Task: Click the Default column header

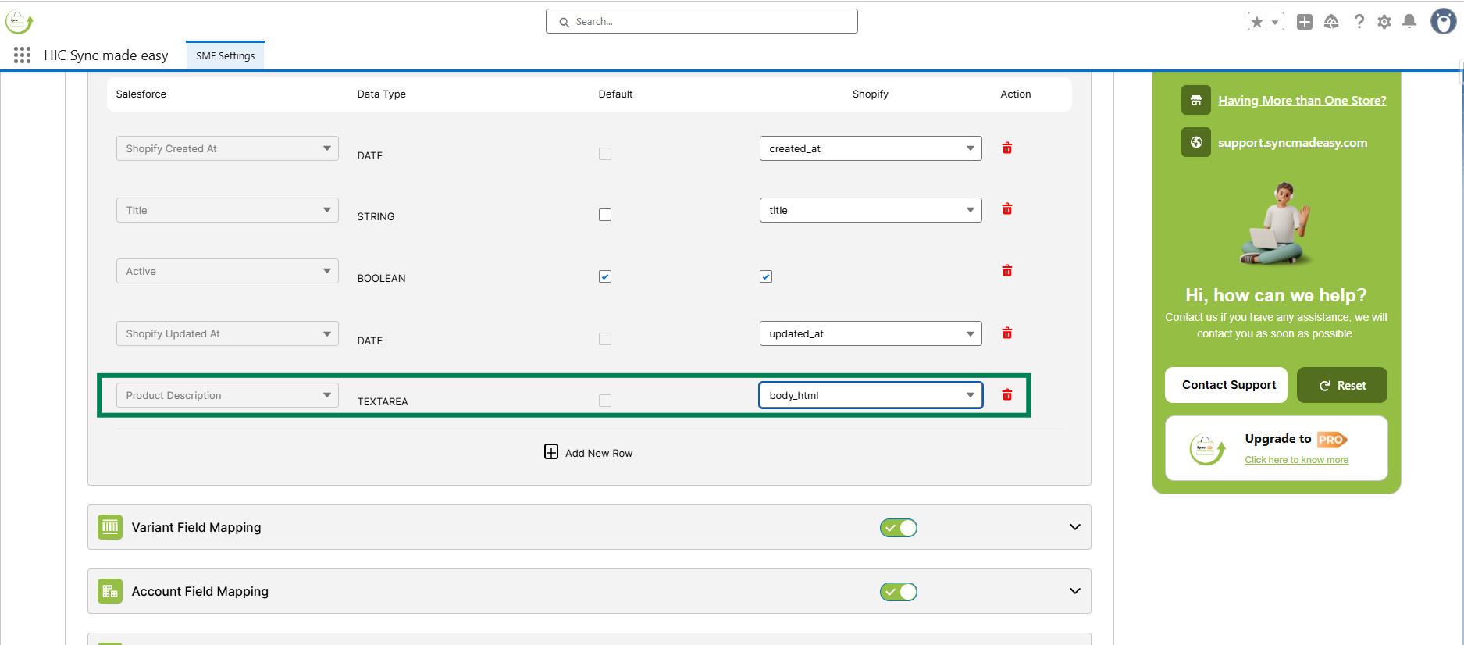Action: click(x=615, y=94)
